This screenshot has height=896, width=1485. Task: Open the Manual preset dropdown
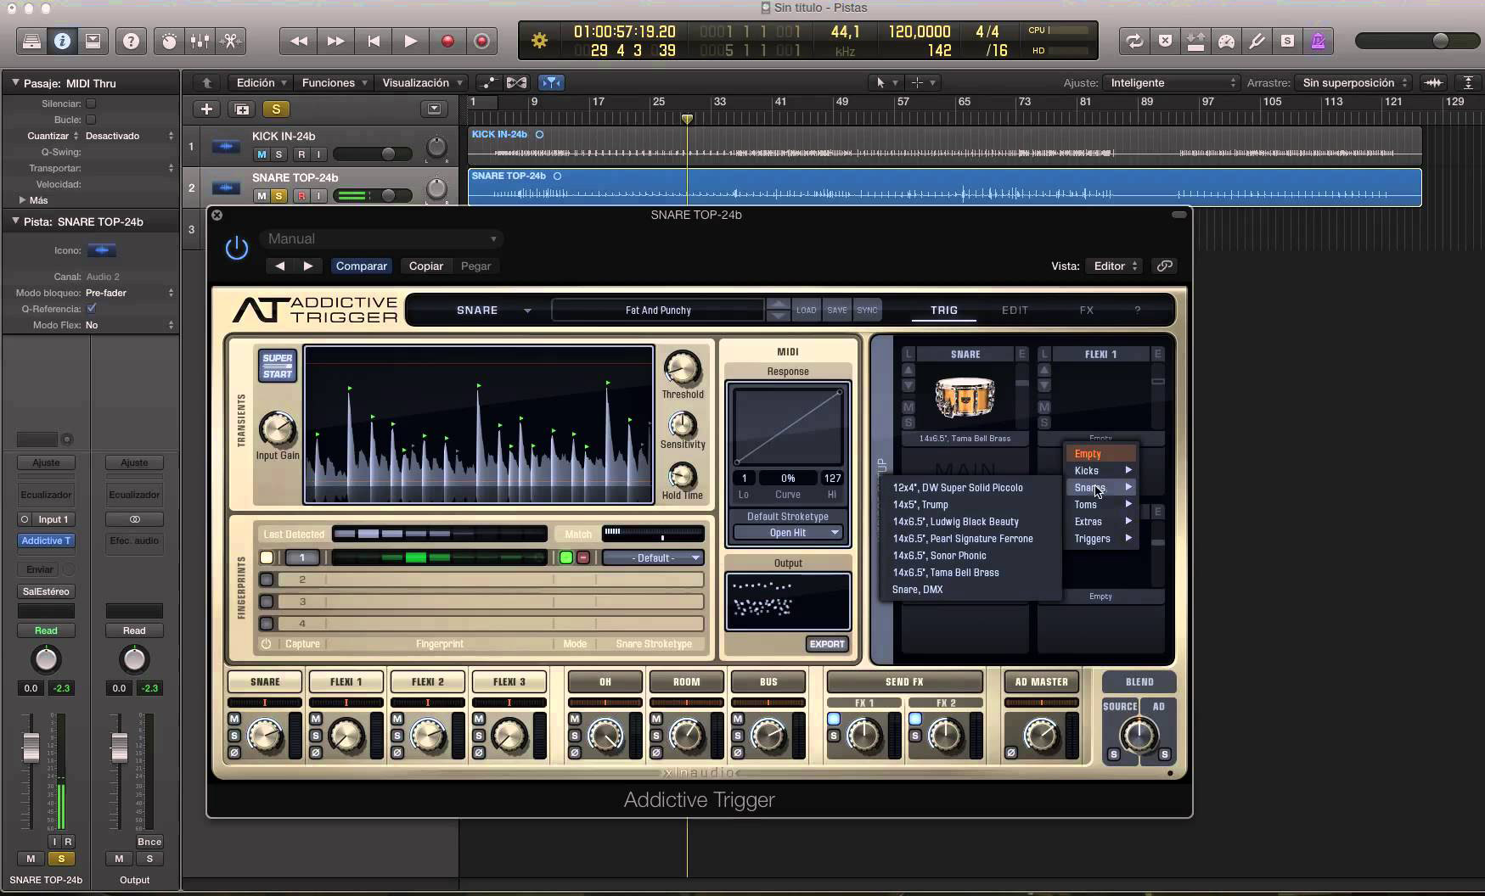click(382, 238)
